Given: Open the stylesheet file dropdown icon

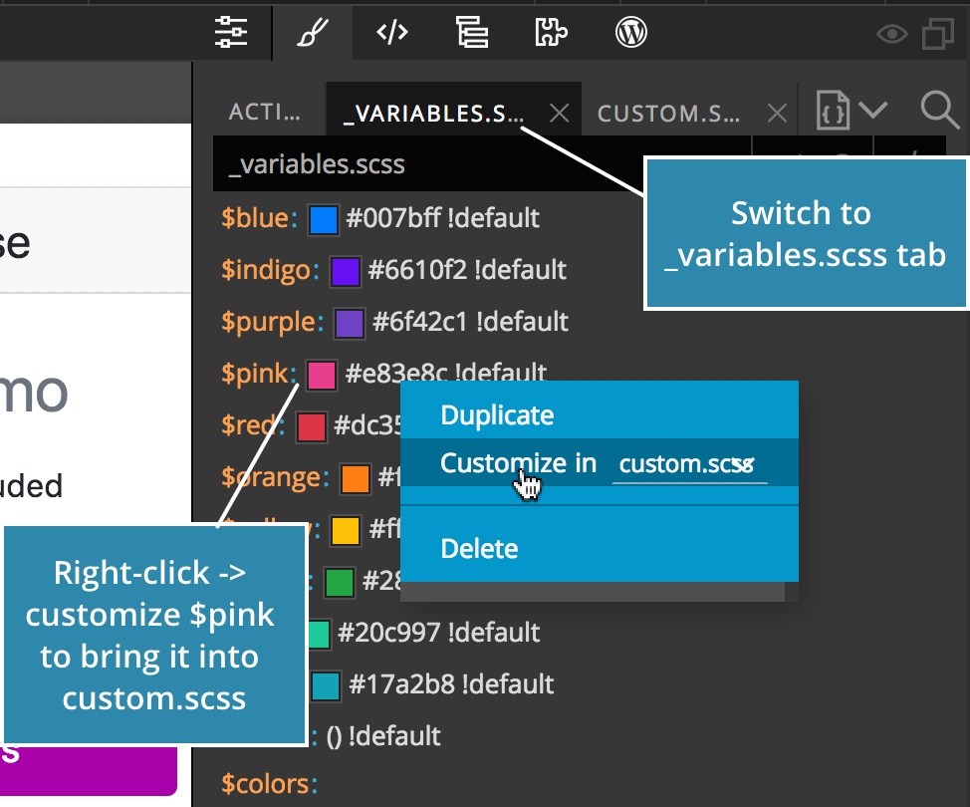Looking at the screenshot, I should [851, 111].
